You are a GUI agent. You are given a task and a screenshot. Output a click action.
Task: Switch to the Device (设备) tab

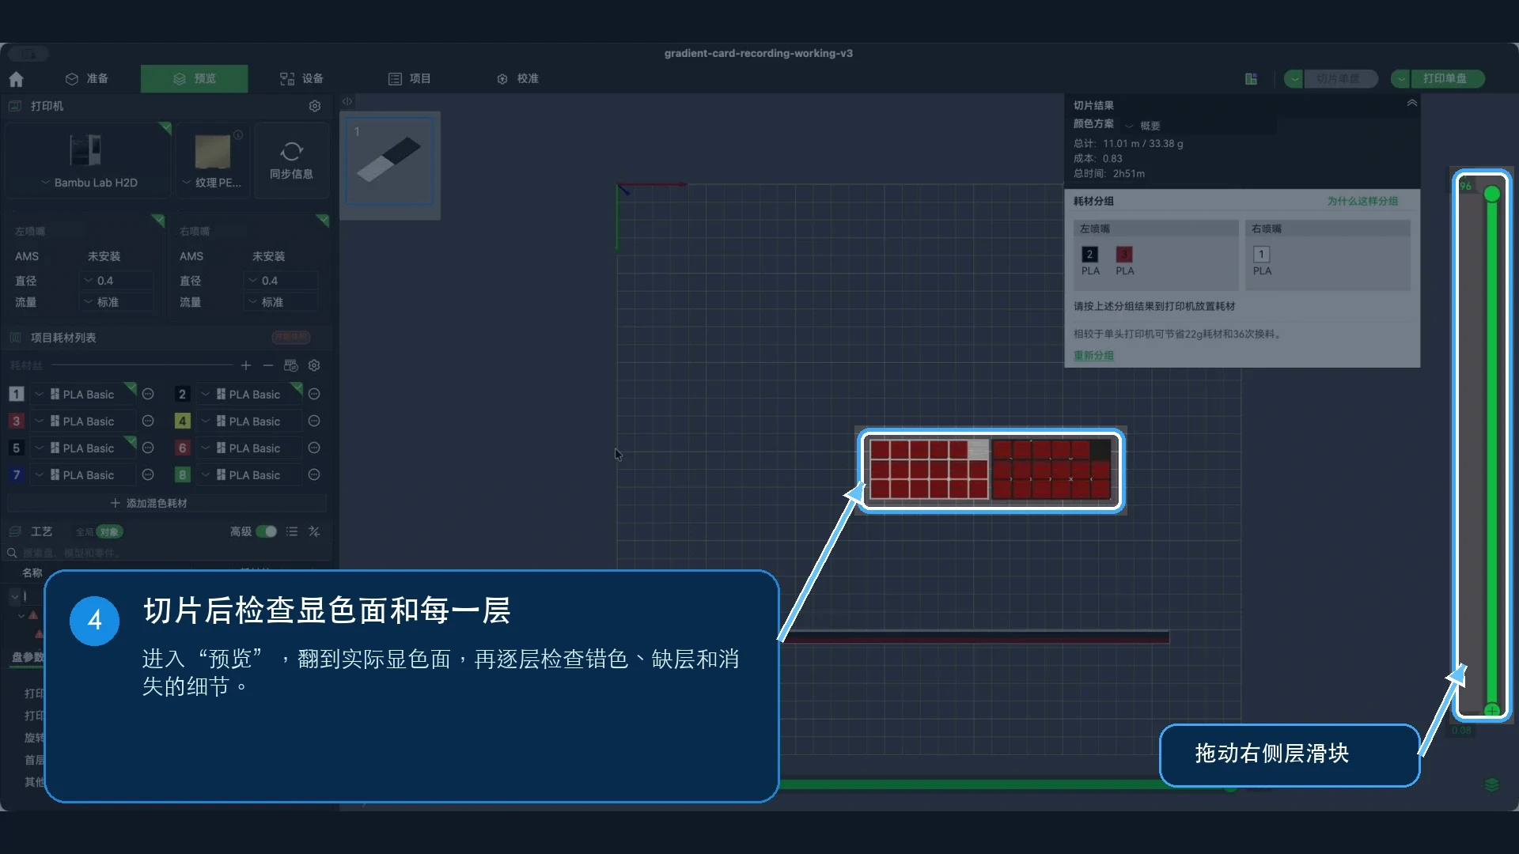[301, 78]
